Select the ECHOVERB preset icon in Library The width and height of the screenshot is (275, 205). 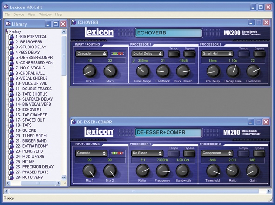[x=11, y=110]
